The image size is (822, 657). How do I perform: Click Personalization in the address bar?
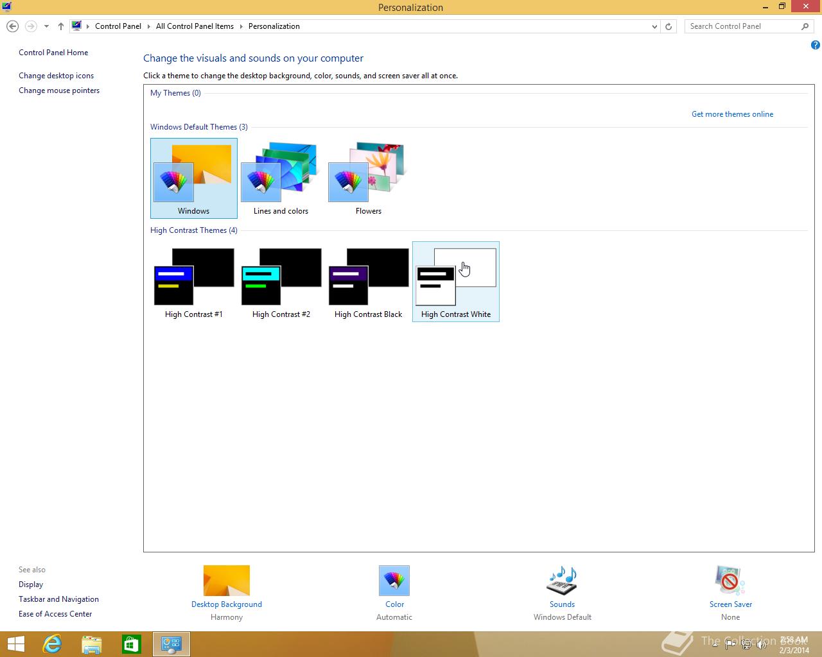(274, 26)
